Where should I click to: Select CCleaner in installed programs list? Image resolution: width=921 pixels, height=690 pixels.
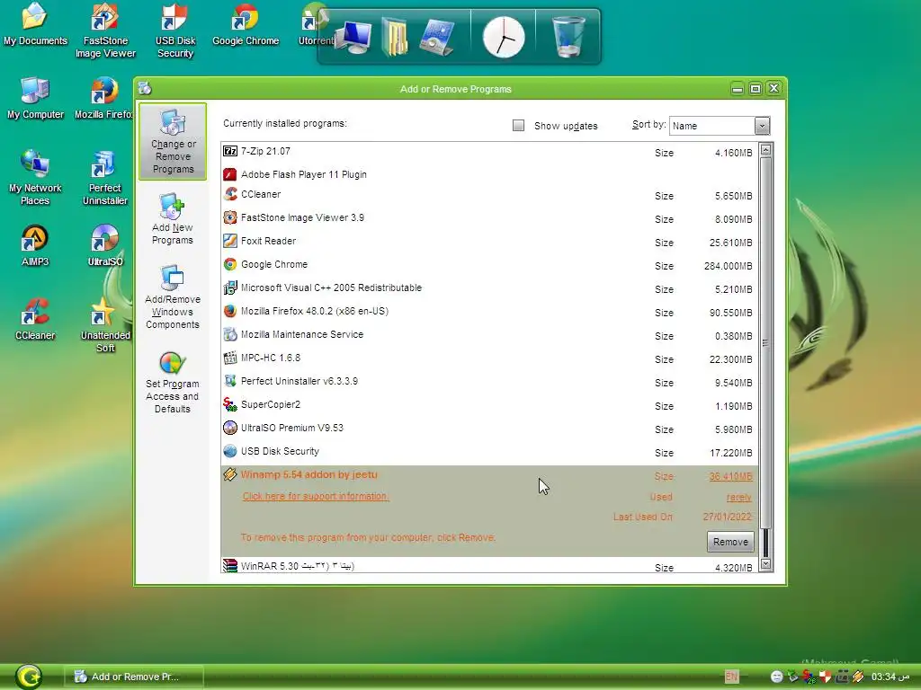[489, 195]
